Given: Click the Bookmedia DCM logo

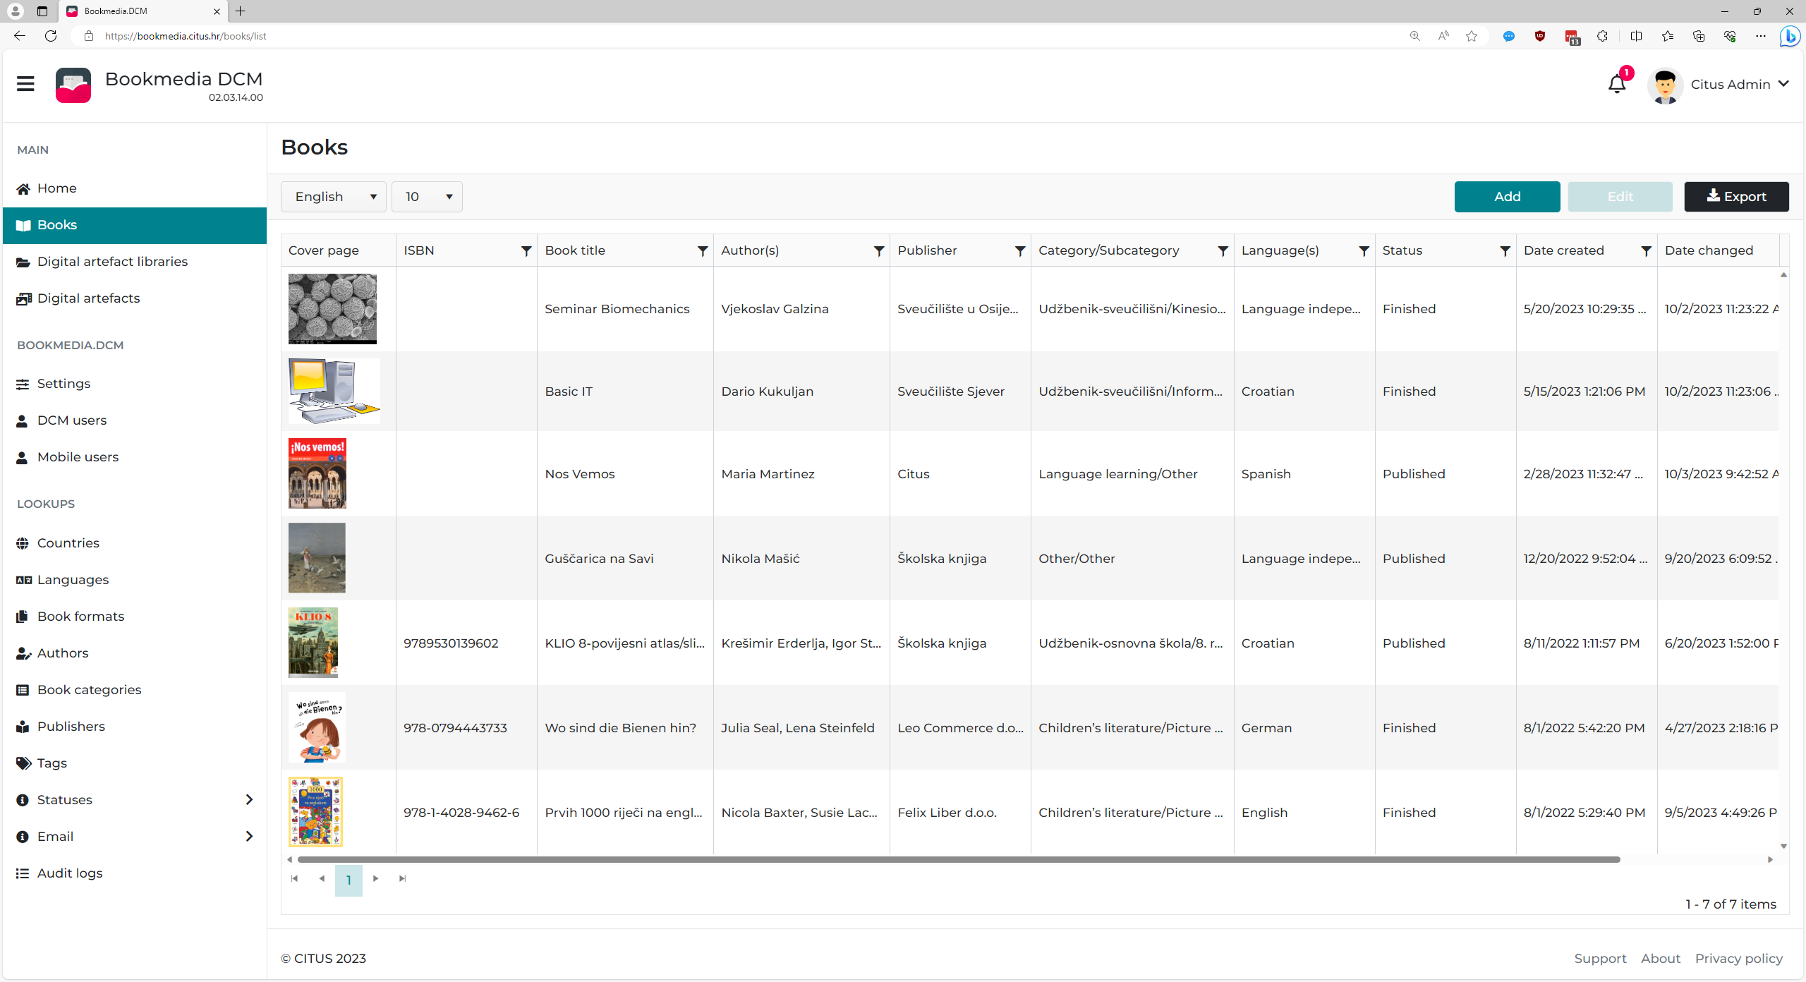Looking at the screenshot, I should (73, 85).
